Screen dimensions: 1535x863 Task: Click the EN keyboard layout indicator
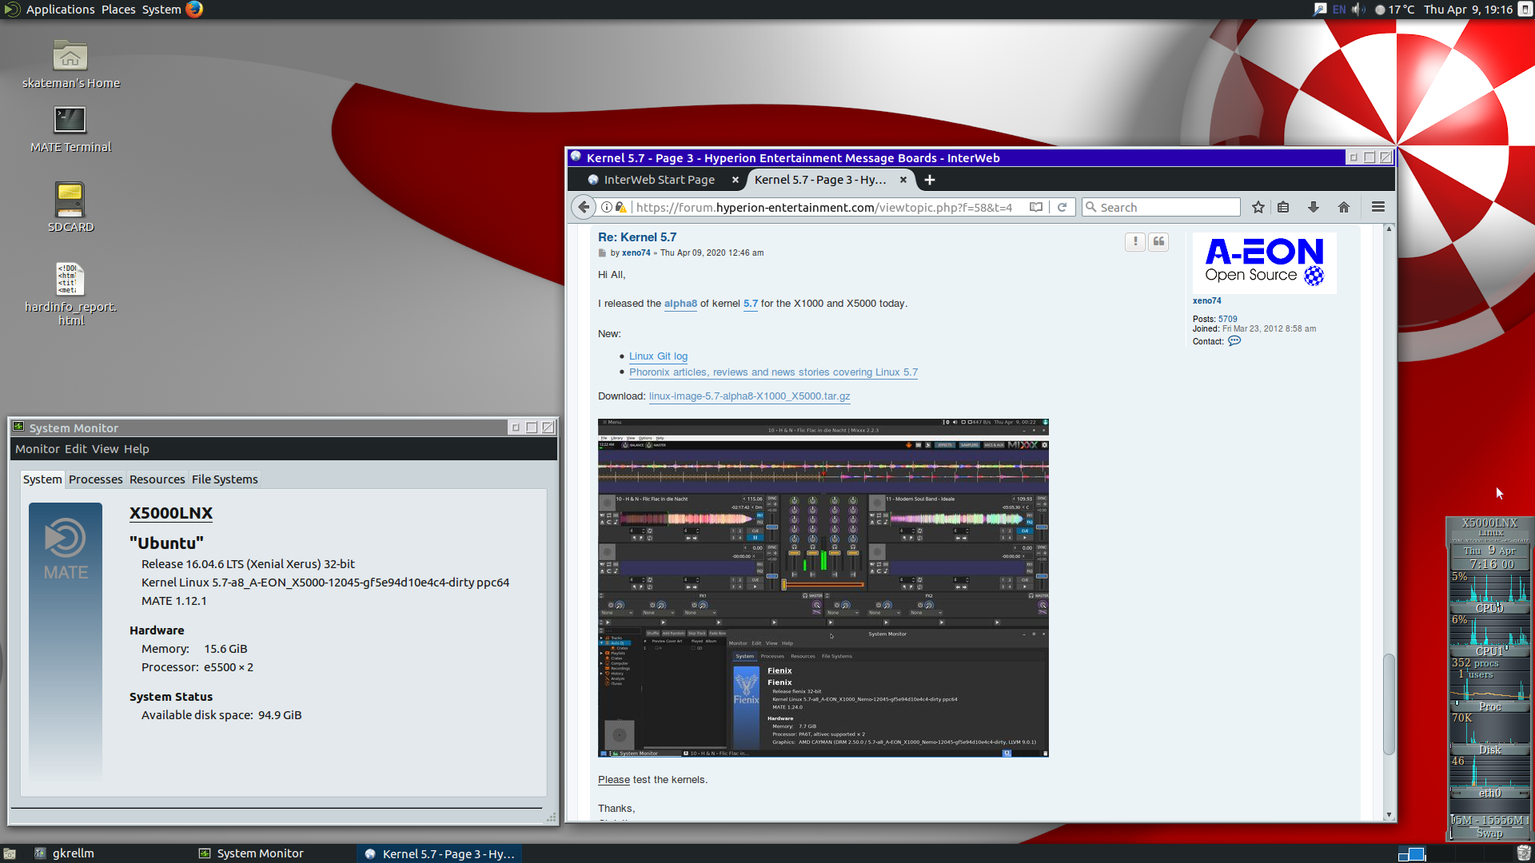[x=1339, y=10]
